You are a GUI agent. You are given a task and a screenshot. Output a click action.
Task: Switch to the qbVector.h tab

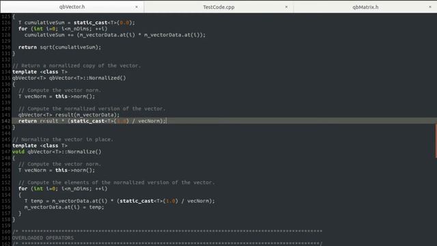tap(72, 7)
